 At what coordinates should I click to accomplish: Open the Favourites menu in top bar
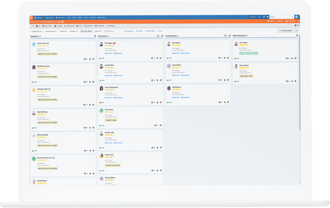pos(93,18)
